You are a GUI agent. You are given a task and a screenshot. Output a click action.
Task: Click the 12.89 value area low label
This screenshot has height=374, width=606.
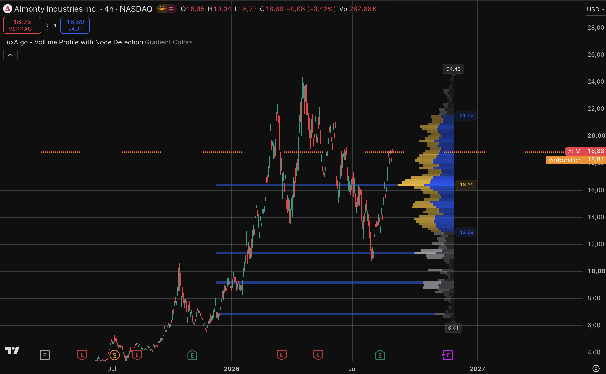click(467, 232)
